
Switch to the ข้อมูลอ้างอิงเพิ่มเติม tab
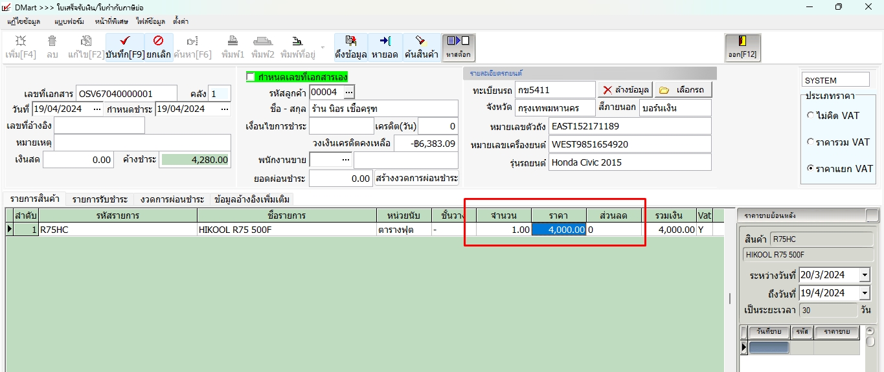pyautogui.click(x=252, y=199)
